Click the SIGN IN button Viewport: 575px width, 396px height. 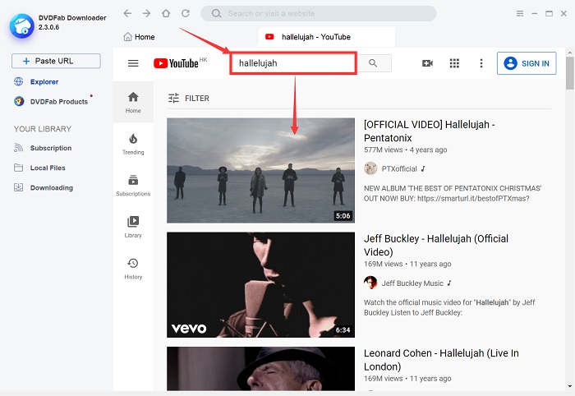pos(527,63)
